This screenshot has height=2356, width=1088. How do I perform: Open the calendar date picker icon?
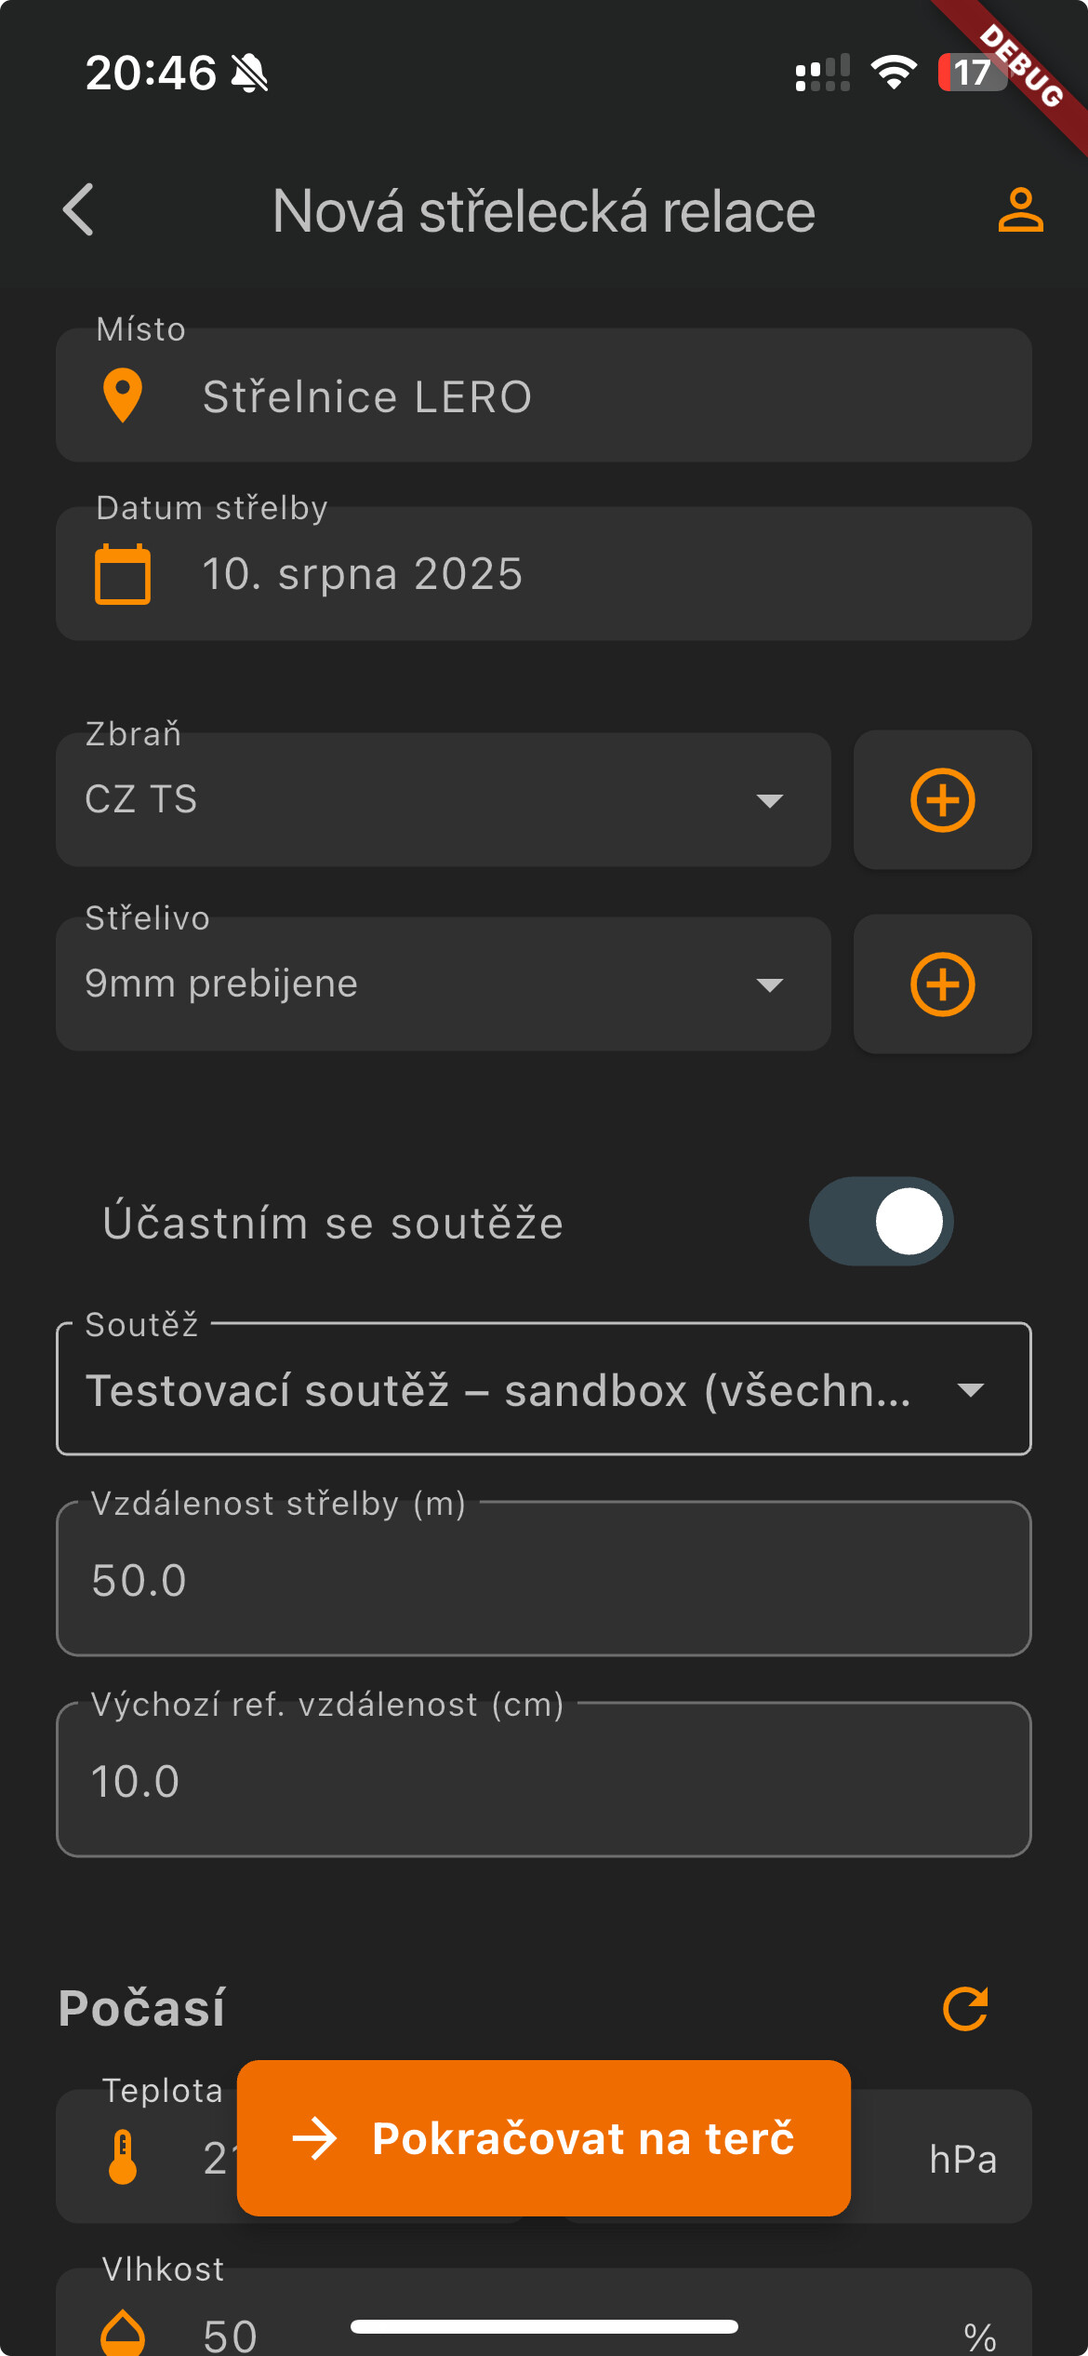tap(123, 574)
